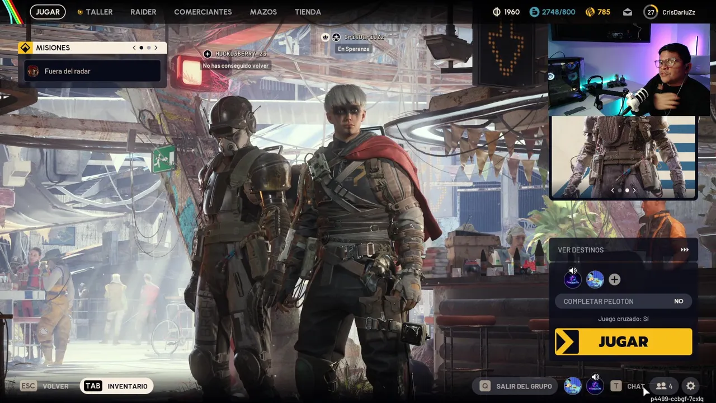Click the blue avatar in bottom bar
The image size is (716, 403).
[572, 386]
